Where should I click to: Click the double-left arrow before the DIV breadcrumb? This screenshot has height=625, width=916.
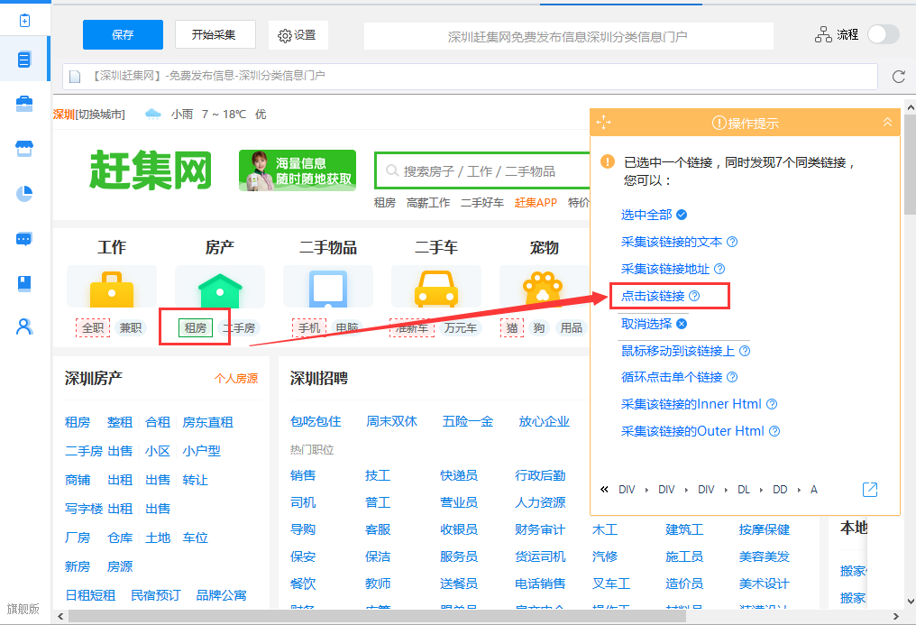tap(605, 490)
